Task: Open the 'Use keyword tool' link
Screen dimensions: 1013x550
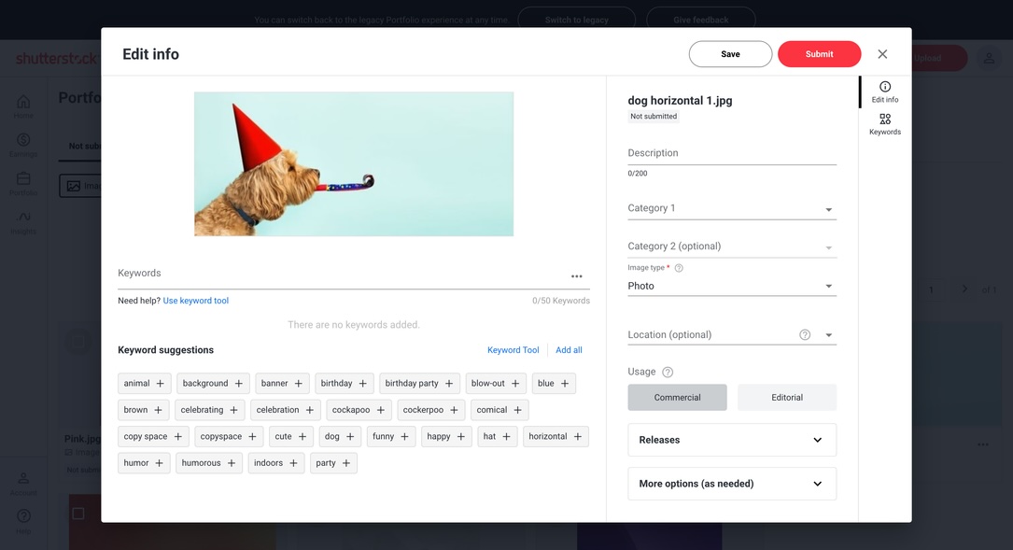Action: pyautogui.click(x=196, y=301)
